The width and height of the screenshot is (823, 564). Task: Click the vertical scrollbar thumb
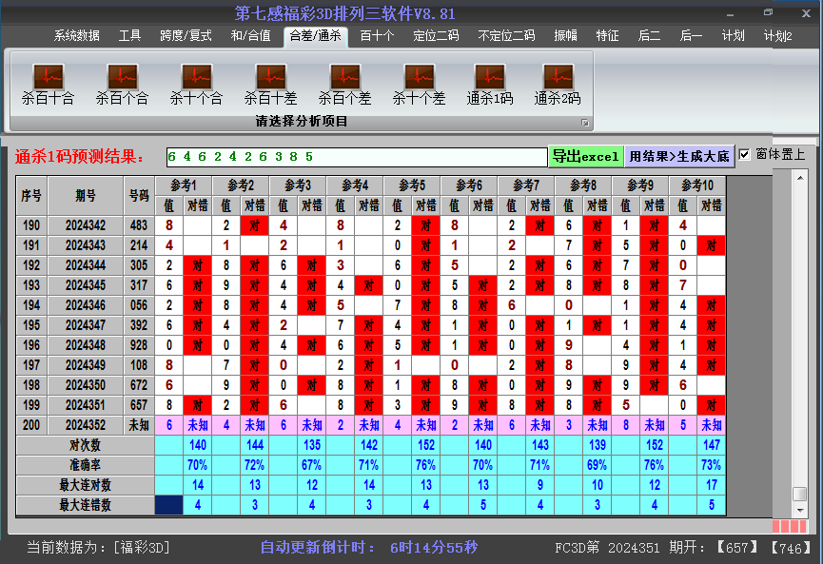800,494
